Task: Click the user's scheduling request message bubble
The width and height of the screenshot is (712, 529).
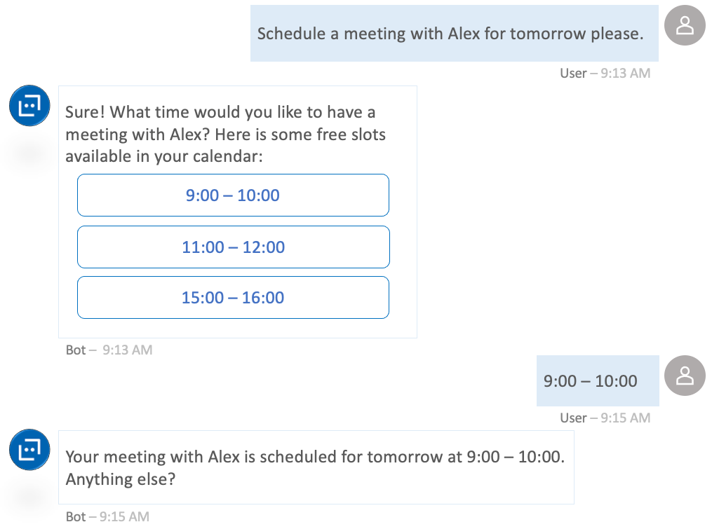Action: [454, 33]
